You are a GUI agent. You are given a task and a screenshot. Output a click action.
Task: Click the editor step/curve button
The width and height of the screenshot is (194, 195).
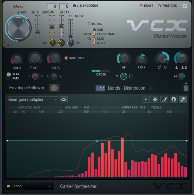pos(164,99)
